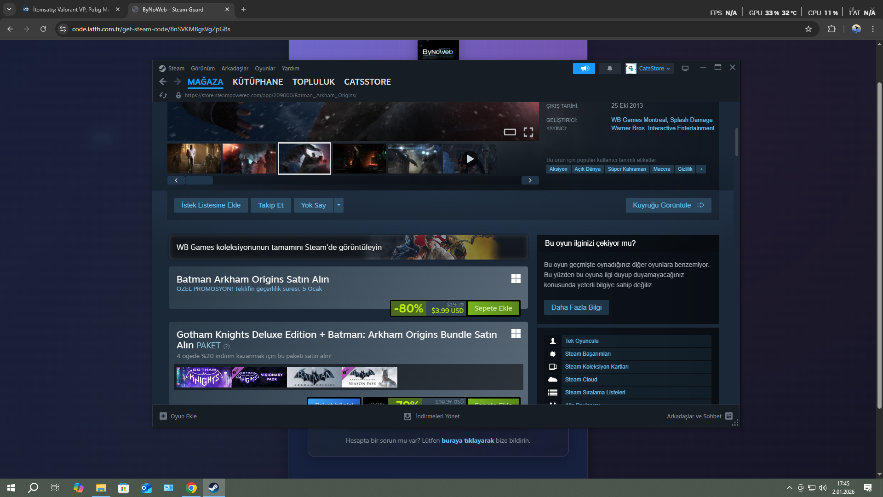Click Daha Fazla Bilgi button
The height and width of the screenshot is (497, 883).
coord(577,307)
